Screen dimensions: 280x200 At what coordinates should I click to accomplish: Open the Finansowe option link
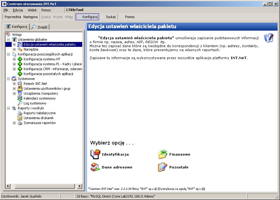pos(180,154)
